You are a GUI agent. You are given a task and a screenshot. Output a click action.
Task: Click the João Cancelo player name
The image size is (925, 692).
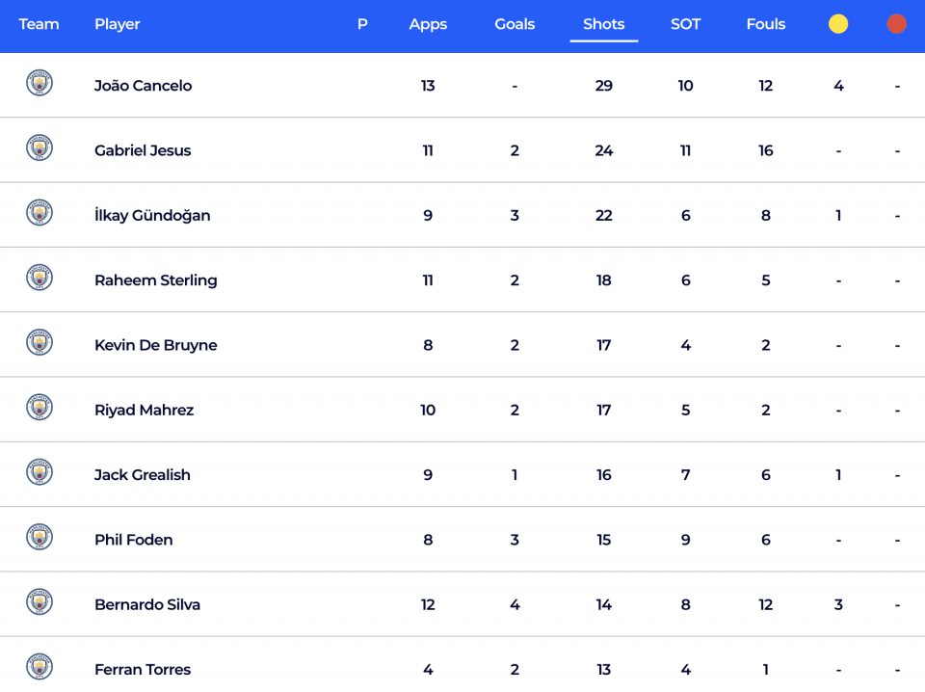click(143, 86)
